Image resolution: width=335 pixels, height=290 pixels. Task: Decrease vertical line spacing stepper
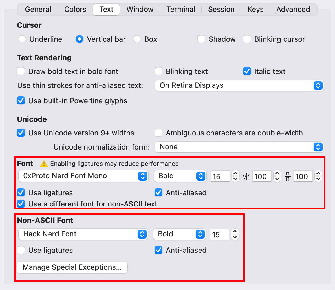318,179
